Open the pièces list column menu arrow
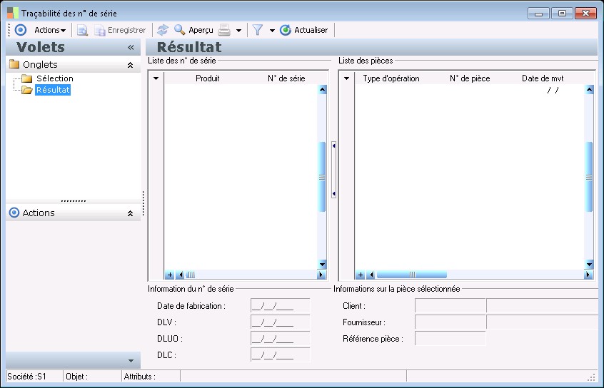 (x=347, y=78)
